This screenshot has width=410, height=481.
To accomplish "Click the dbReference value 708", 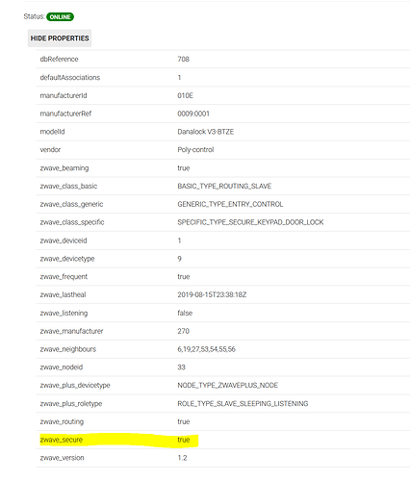I will tap(183, 59).
